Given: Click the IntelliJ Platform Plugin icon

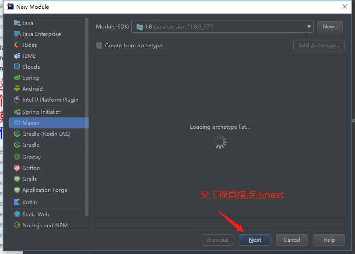Looking at the screenshot, I should [x=17, y=99].
